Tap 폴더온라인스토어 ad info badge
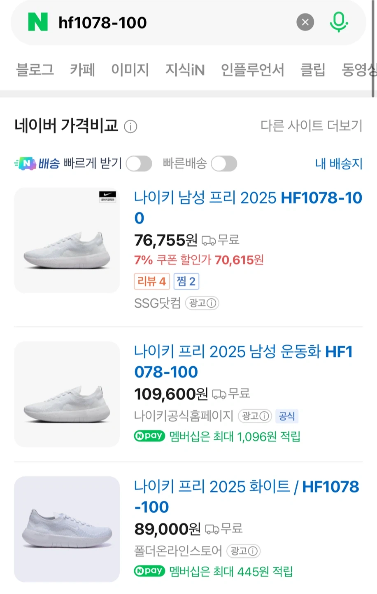The image size is (377, 594). coord(244,551)
